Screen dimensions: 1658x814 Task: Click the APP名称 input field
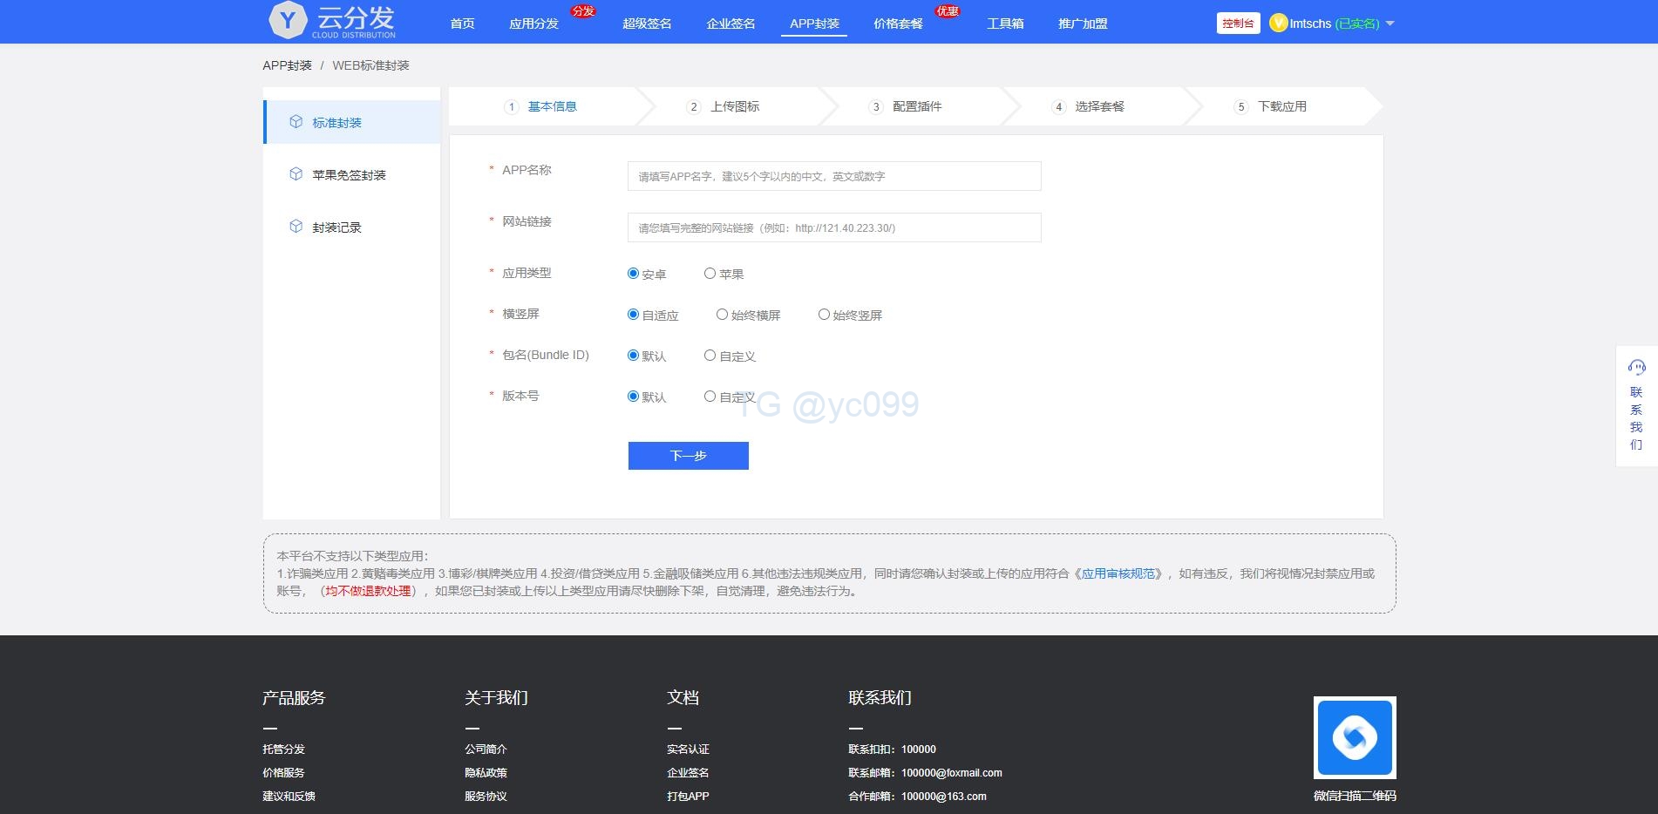832,175
